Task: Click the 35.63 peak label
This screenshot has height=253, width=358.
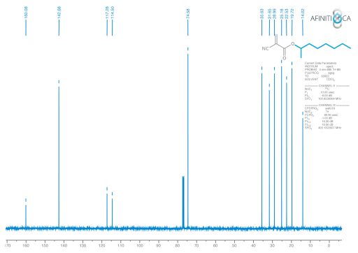Action: point(262,14)
